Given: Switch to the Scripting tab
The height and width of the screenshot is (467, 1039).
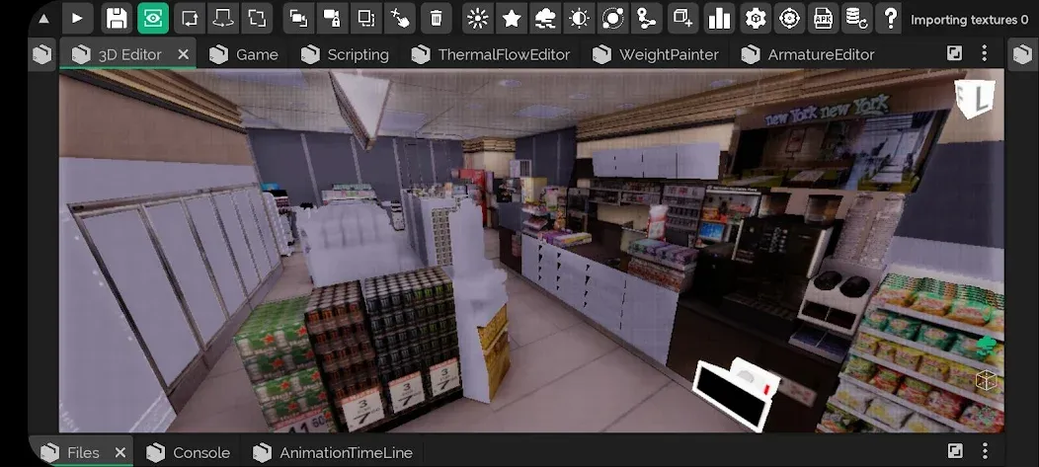Looking at the screenshot, I should [x=345, y=54].
